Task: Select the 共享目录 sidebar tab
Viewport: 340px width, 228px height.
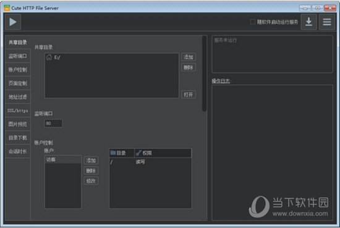Action: (x=18, y=42)
